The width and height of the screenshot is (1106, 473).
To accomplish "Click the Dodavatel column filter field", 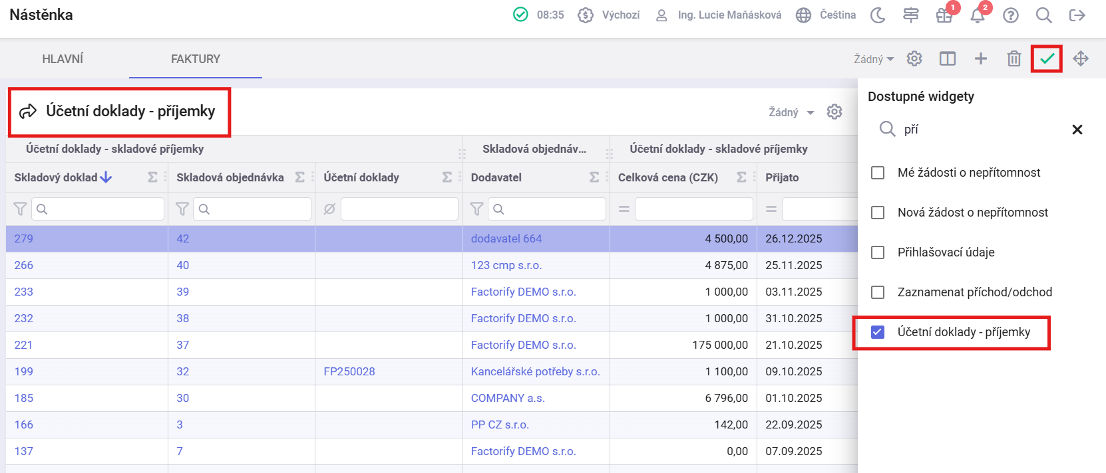I will 546,209.
